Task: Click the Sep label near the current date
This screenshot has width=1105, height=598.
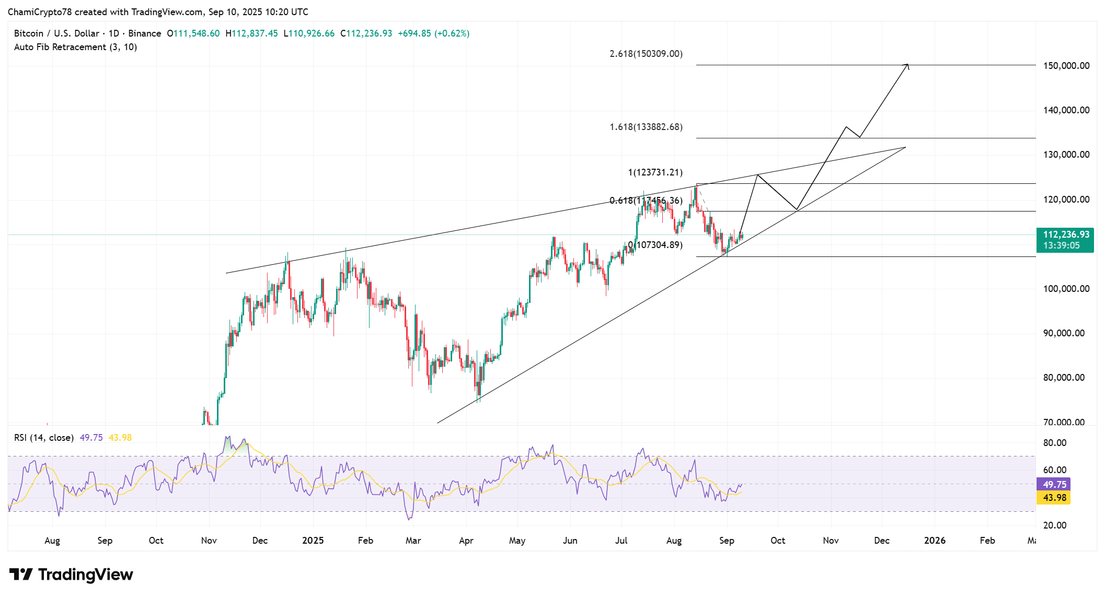Action: pos(727,541)
